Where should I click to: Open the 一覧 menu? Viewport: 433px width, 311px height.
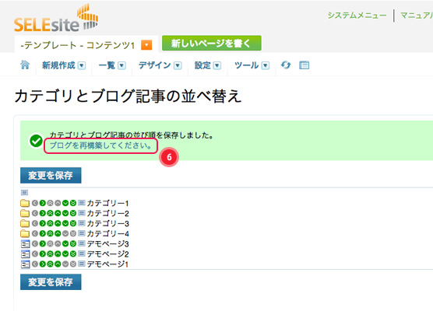[112, 65]
